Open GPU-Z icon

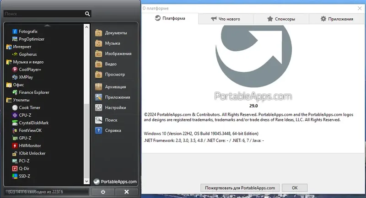(x=15, y=138)
